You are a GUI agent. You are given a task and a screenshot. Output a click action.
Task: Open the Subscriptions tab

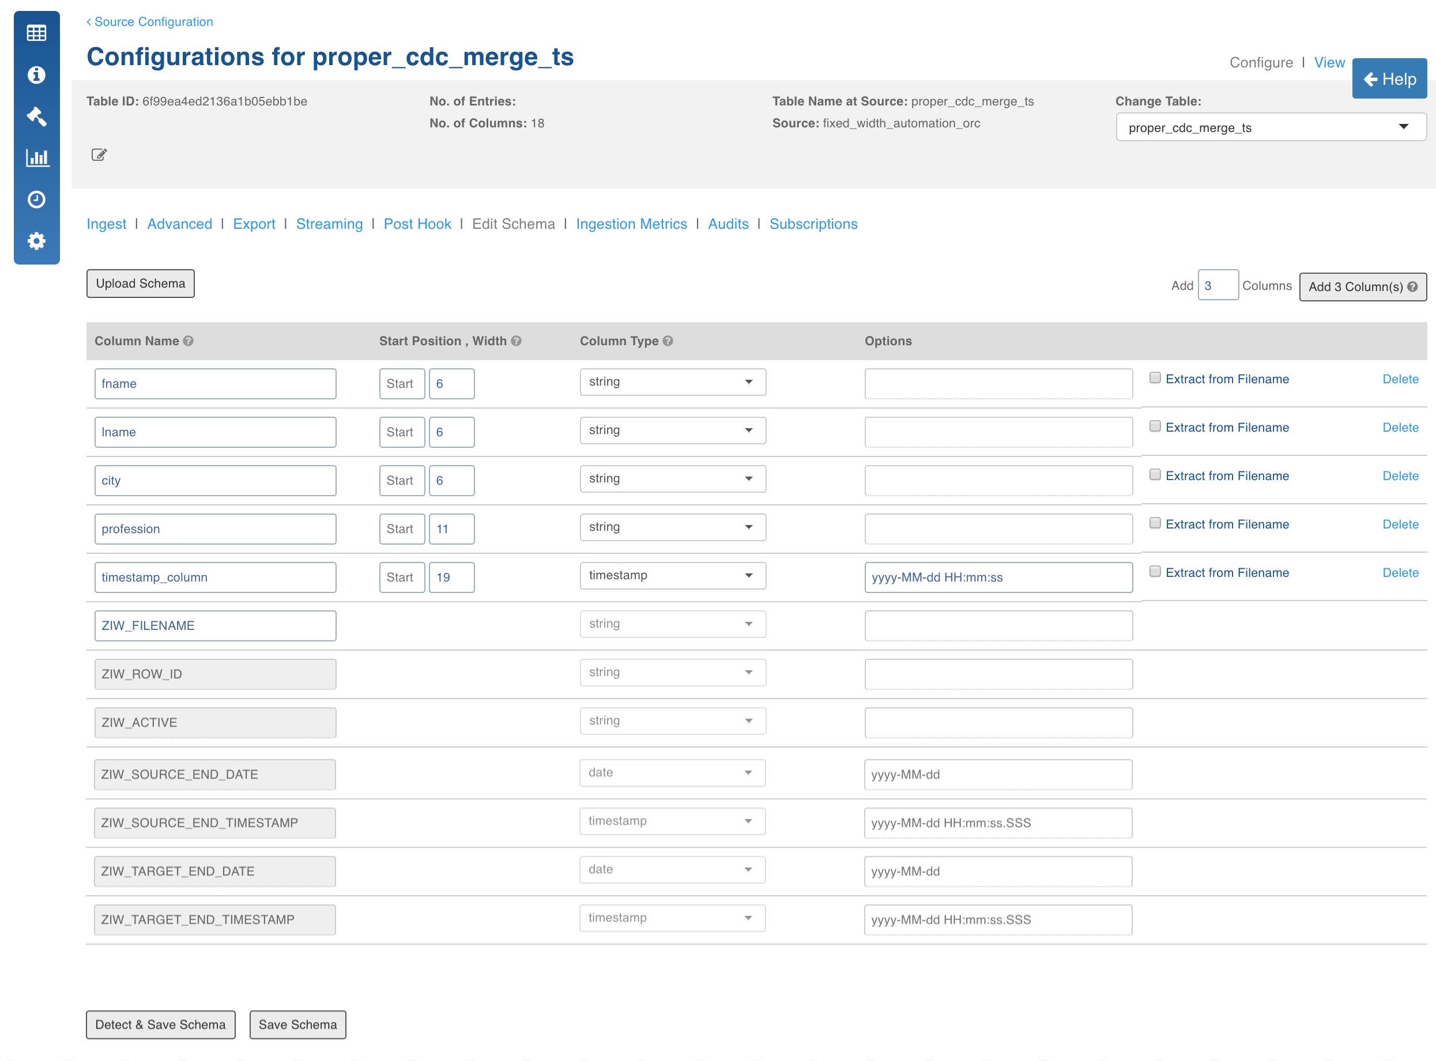813,224
